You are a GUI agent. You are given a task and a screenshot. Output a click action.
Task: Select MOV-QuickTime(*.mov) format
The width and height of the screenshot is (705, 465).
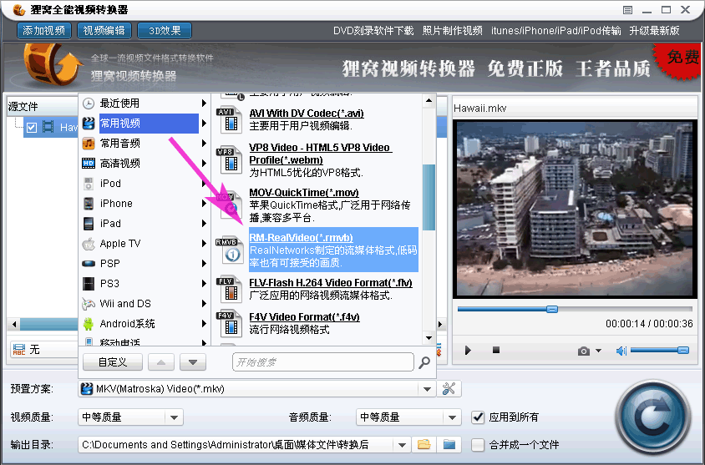(x=304, y=193)
